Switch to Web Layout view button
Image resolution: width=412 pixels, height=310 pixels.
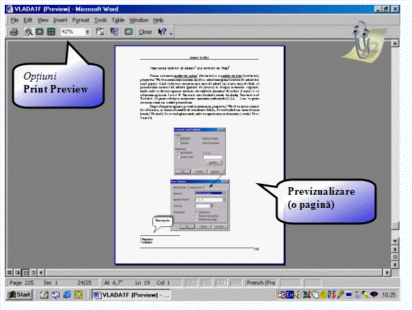pyautogui.click(x=17, y=272)
